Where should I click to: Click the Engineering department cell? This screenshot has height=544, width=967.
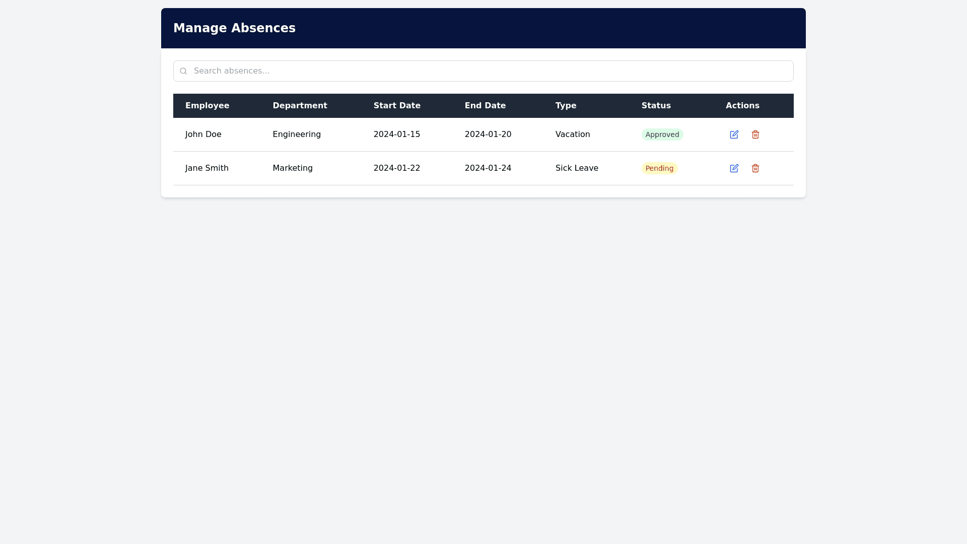pos(297,134)
